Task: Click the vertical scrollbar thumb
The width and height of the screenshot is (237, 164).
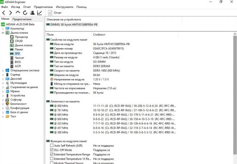Action: coord(235,95)
